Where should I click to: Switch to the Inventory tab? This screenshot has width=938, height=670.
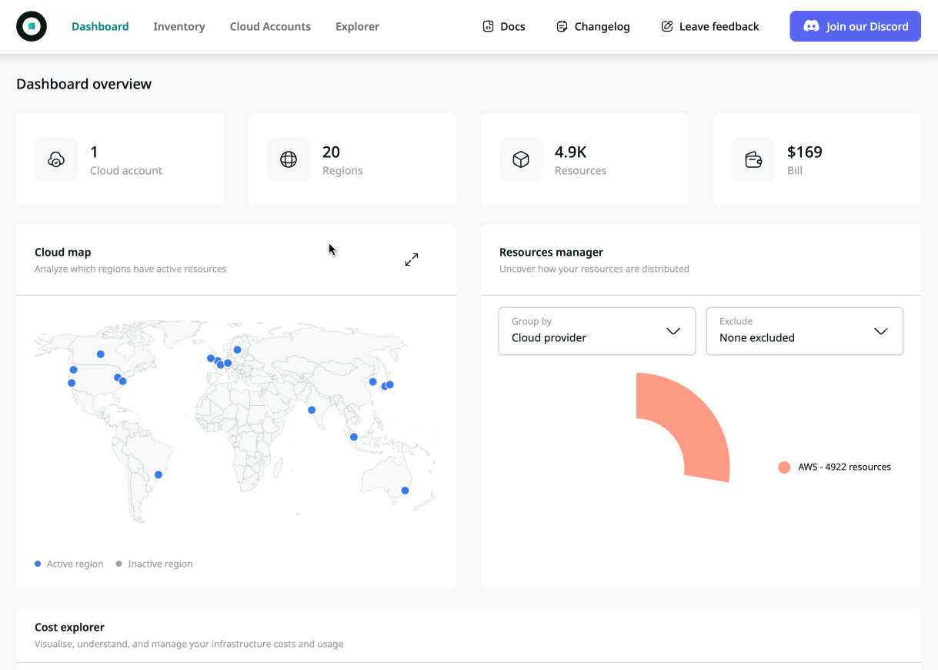(179, 26)
